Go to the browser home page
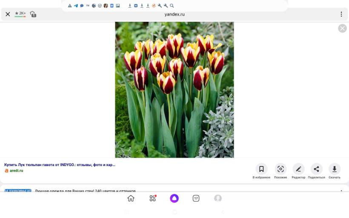The image size is (349, 218). (x=131, y=198)
